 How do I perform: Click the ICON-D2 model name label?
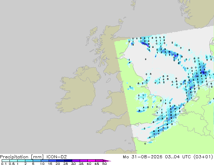pyautogui.click(x=56, y=157)
